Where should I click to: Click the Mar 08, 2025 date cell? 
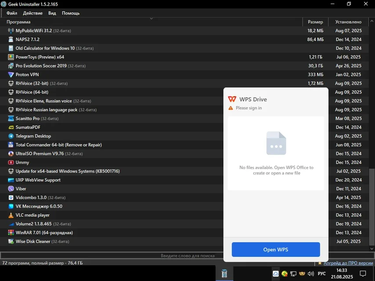(349, 119)
